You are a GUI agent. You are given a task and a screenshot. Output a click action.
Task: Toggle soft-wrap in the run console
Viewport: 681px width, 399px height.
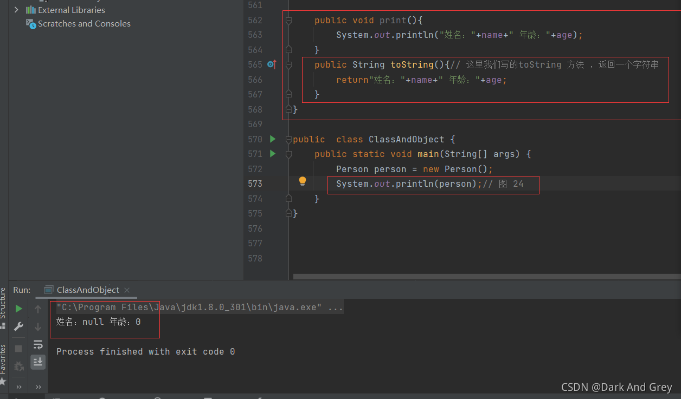click(x=38, y=345)
